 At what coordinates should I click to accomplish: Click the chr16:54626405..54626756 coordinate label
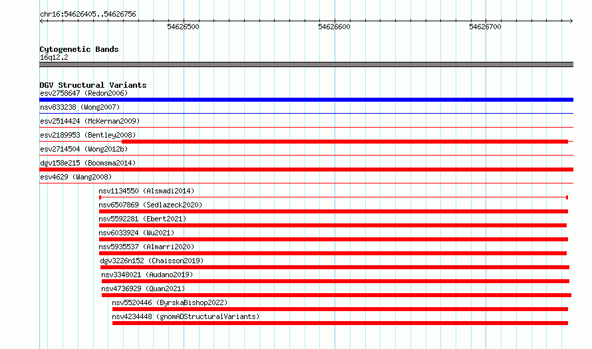point(88,15)
